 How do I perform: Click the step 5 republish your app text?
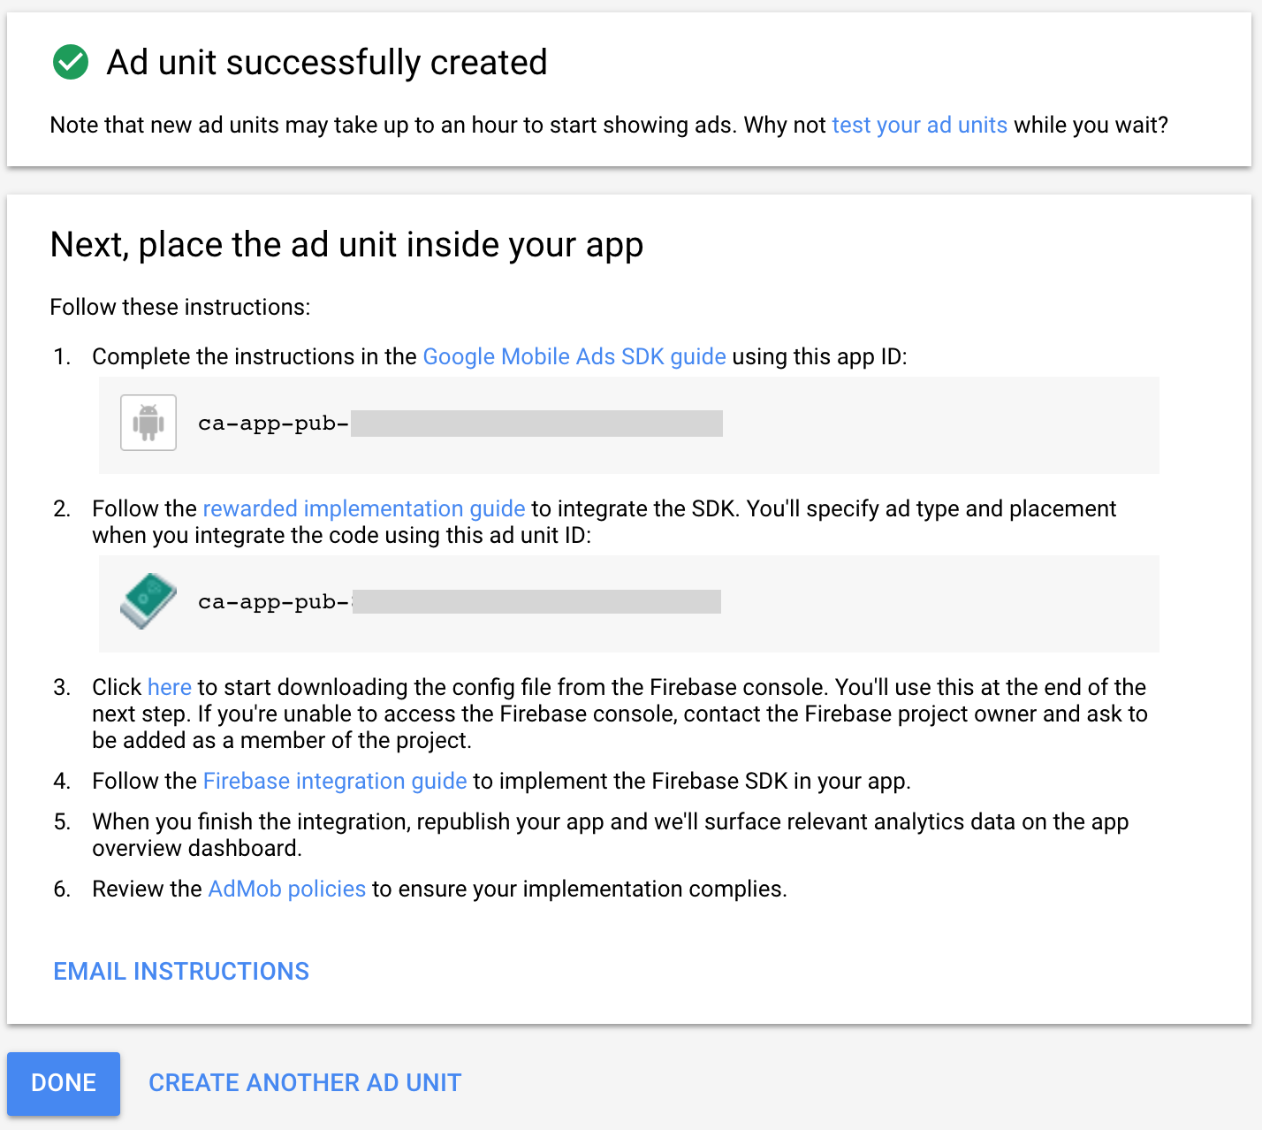coord(610,822)
